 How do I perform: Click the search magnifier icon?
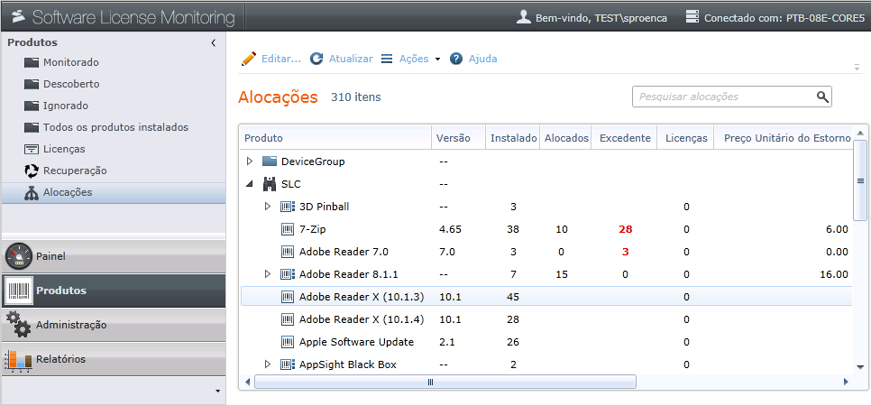(x=821, y=97)
